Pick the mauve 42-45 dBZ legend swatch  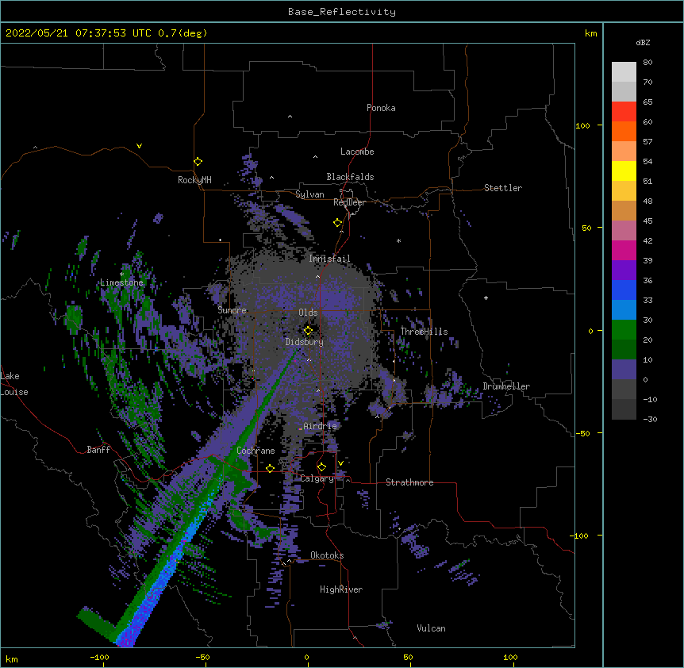click(624, 231)
